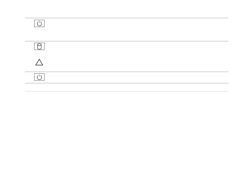
Task: Click the power icon in the third row
Action: click(x=39, y=77)
